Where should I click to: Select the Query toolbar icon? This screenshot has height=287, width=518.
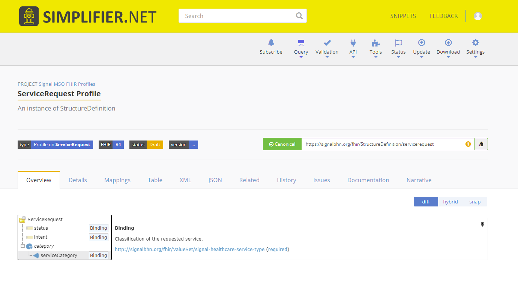(301, 43)
